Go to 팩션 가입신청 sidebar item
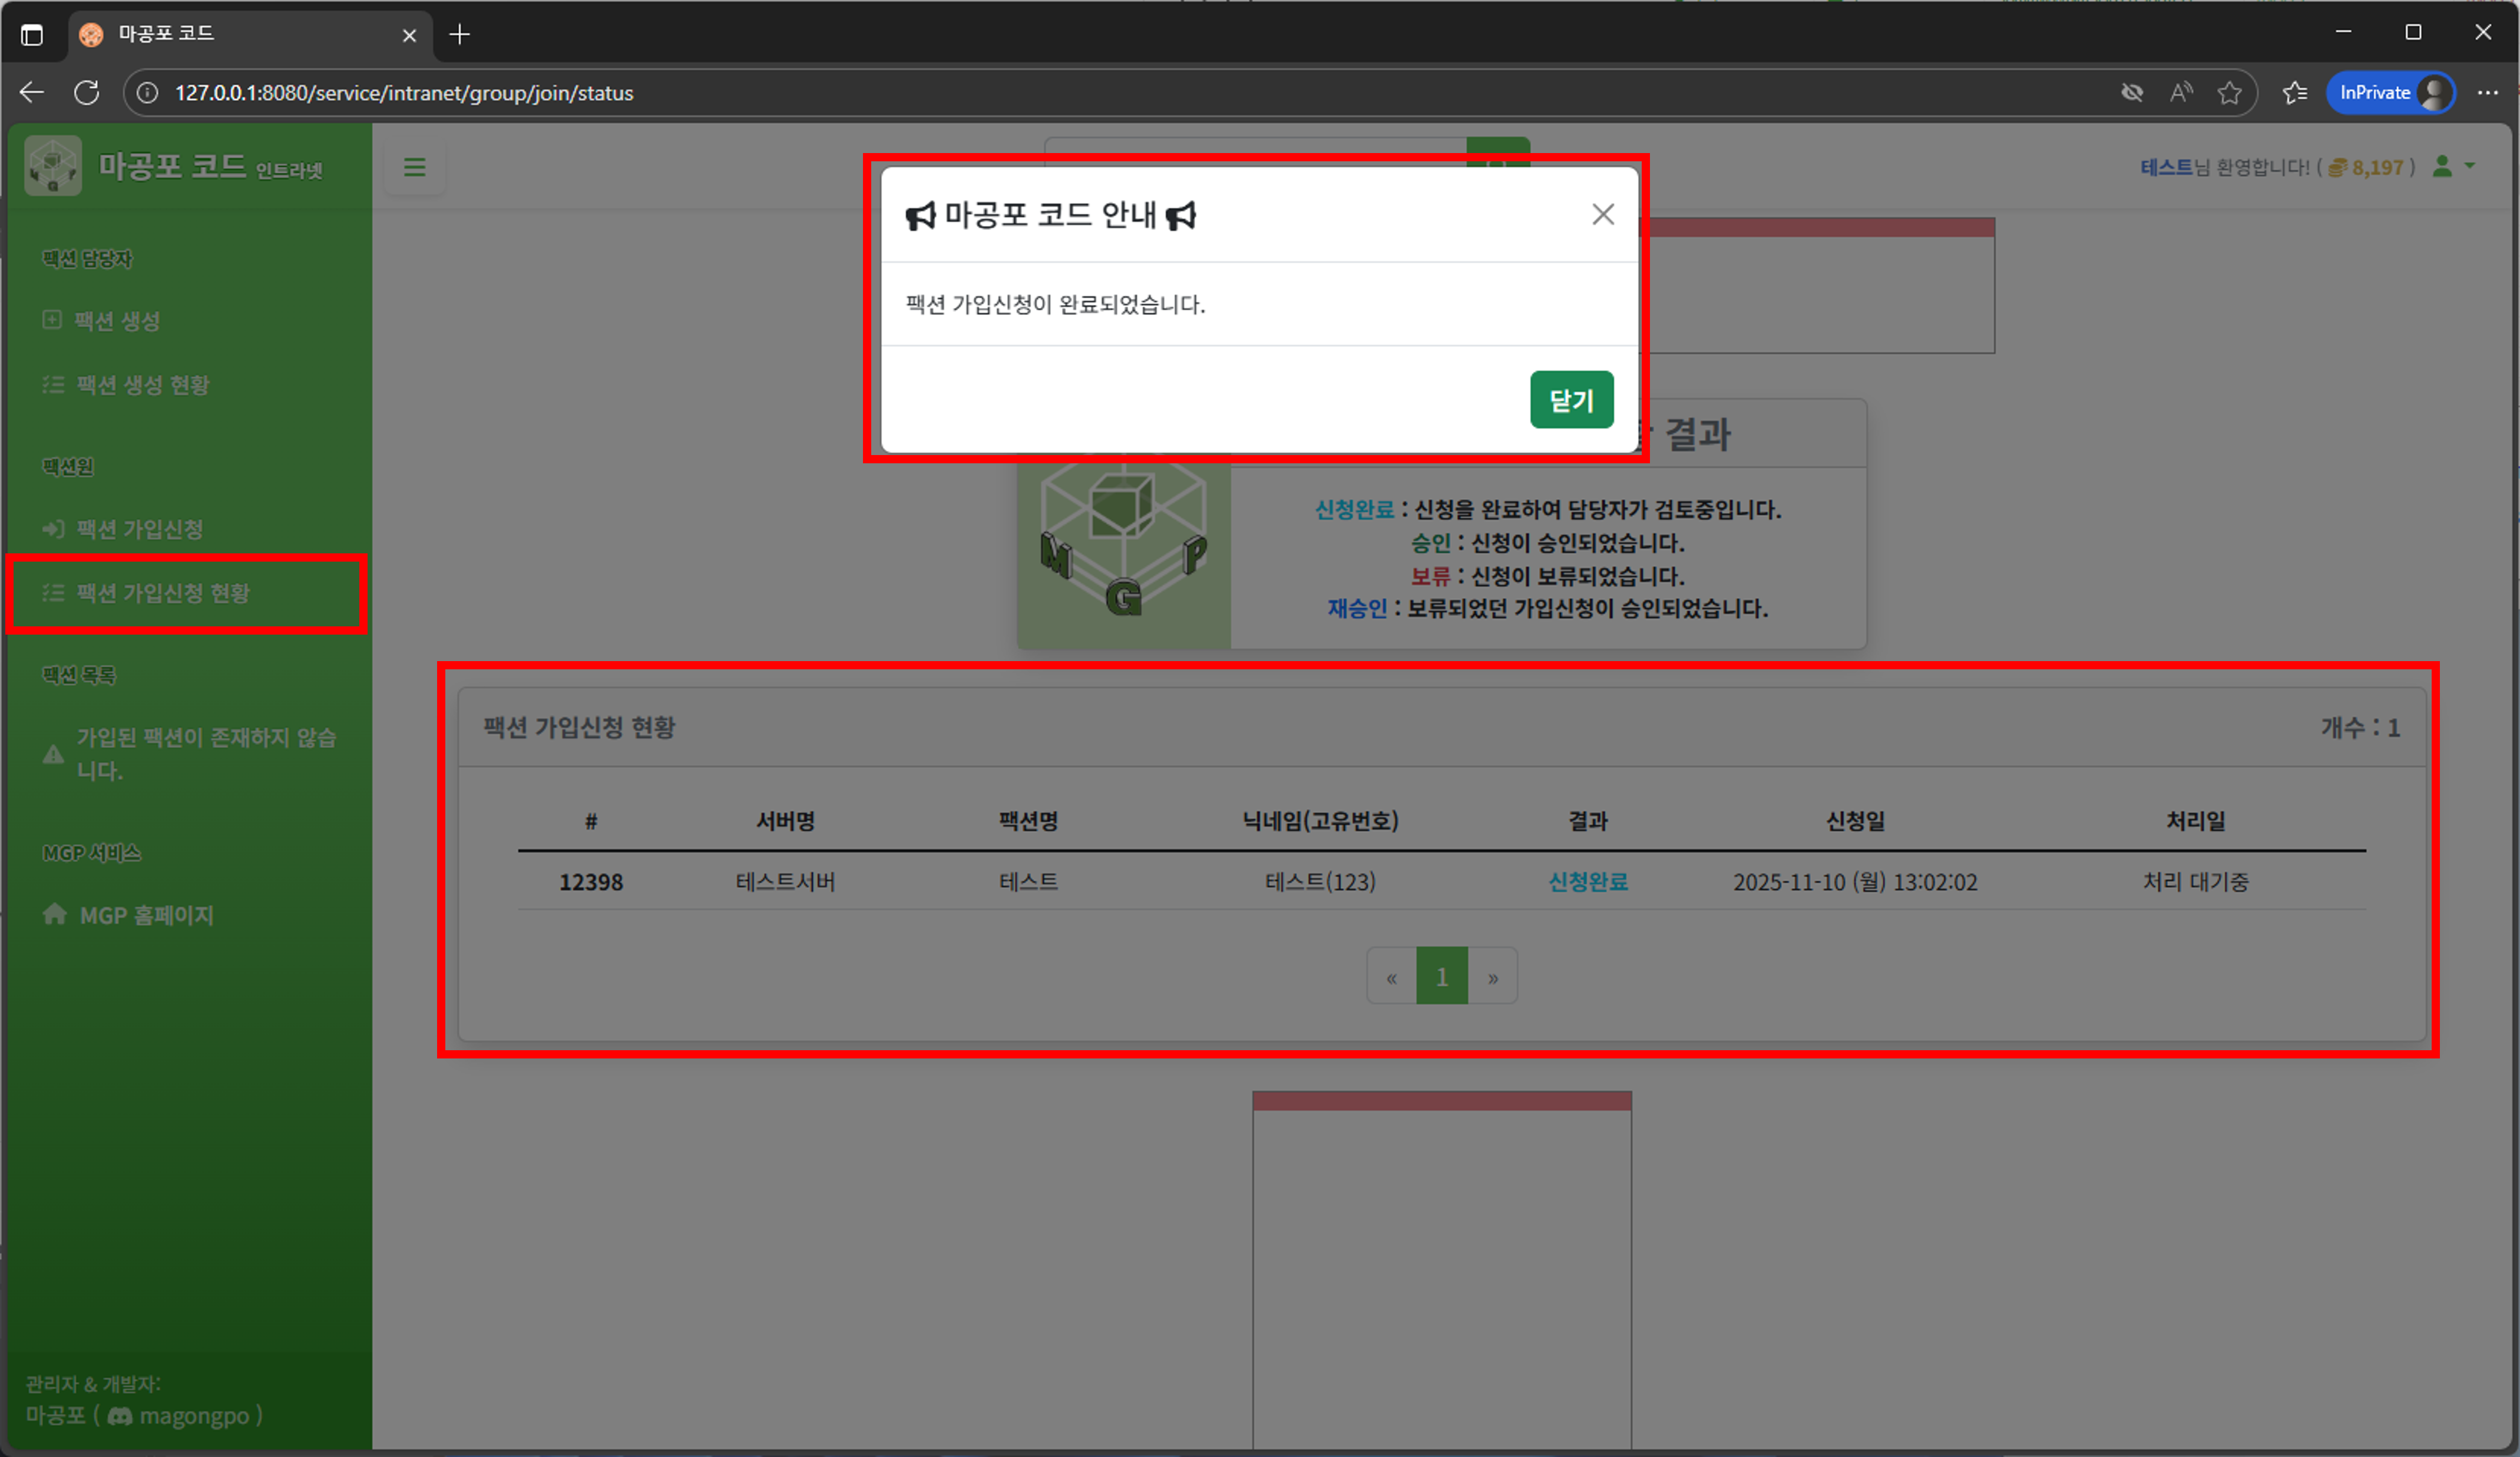Image resolution: width=2520 pixels, height=1457 pixels. pos(139,529)
